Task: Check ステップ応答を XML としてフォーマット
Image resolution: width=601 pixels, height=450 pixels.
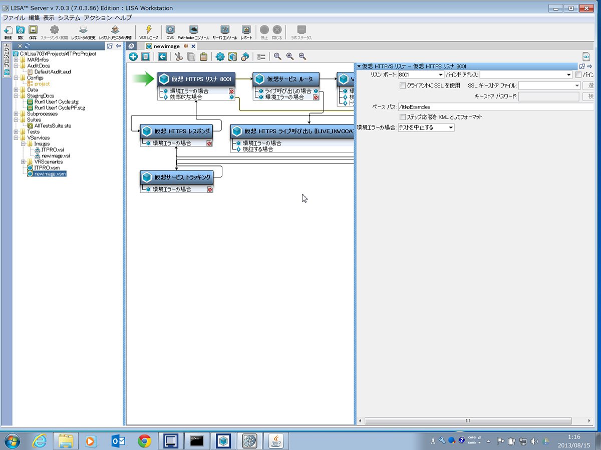Action: point(403,117)
